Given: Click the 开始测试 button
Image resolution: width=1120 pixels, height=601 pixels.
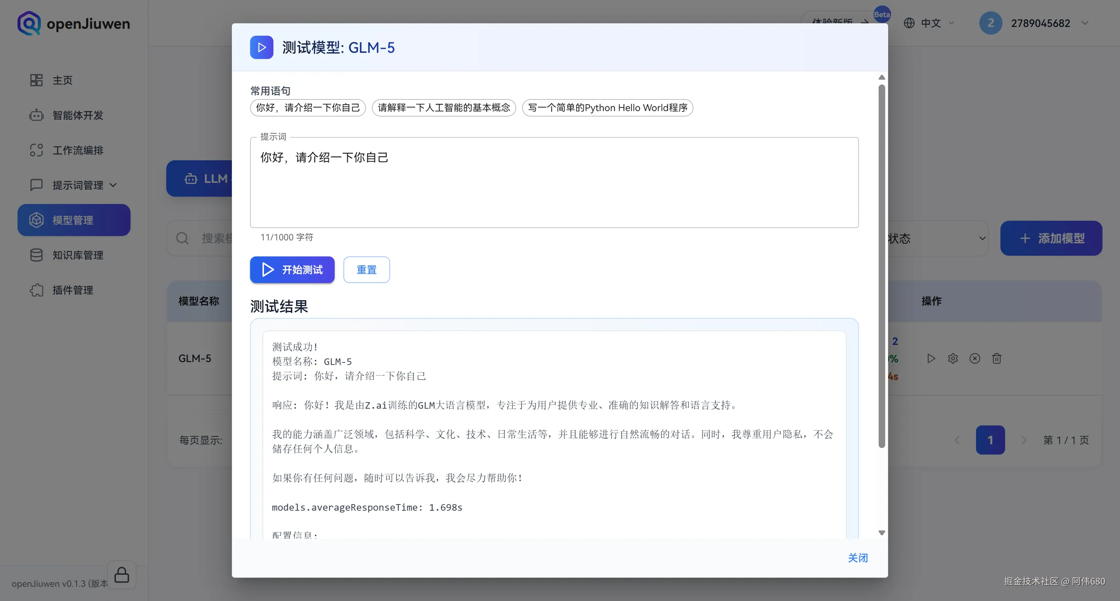Looking at the screenshot, I should click(292, 270).
